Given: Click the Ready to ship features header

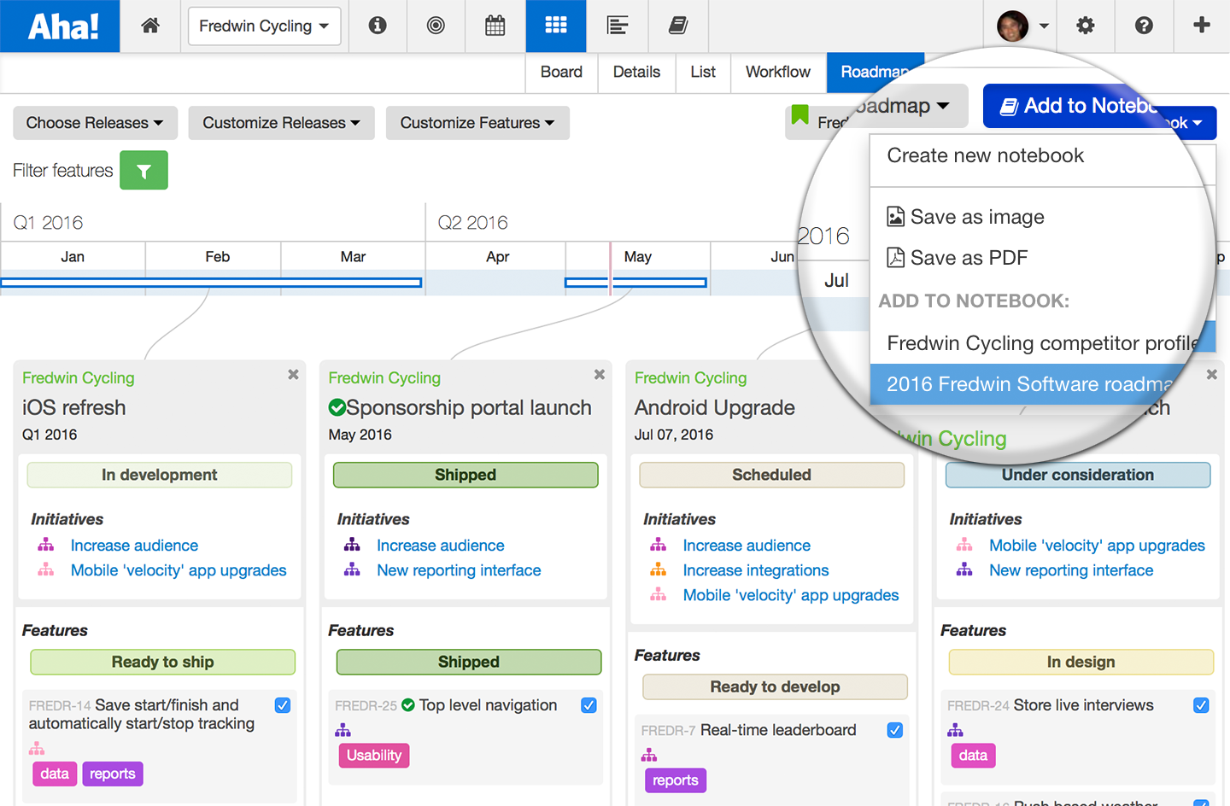Looking at the screenshot, I should (162, 662).
